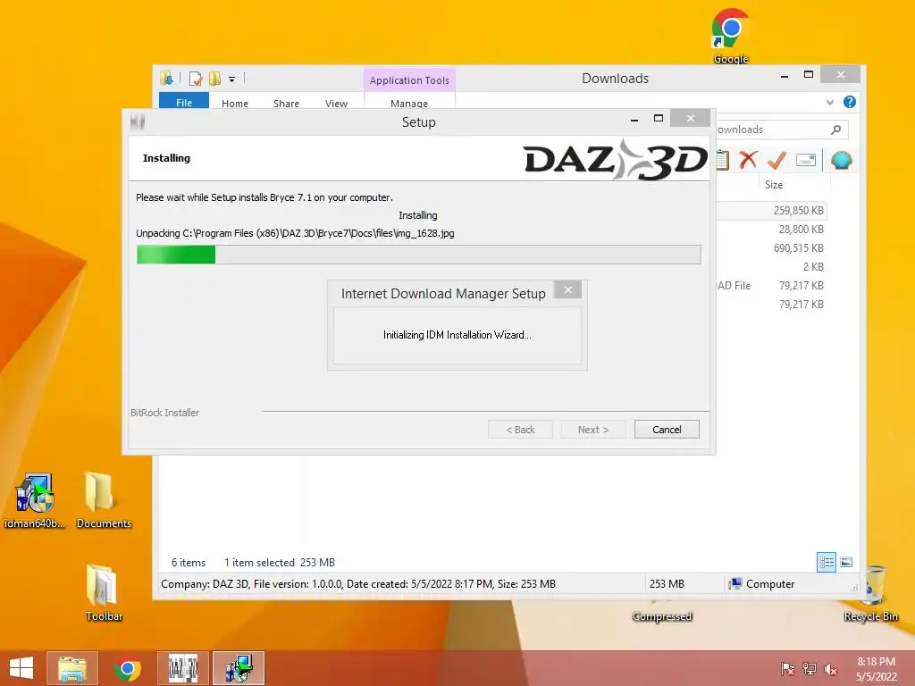Click the Computer status bar entry
Image resolution: width=915 pixels, height=686 pixels.
click(x=761, y=584)
